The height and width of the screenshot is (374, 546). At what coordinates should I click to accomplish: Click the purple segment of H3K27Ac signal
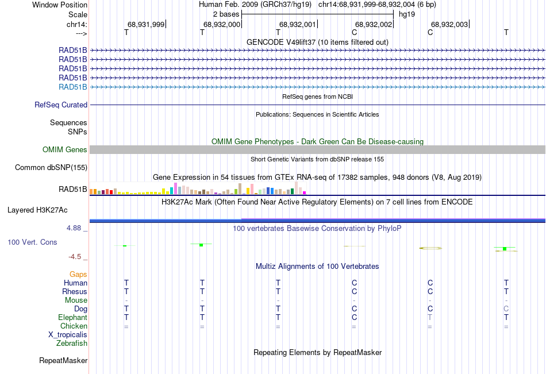coord(393,219)
